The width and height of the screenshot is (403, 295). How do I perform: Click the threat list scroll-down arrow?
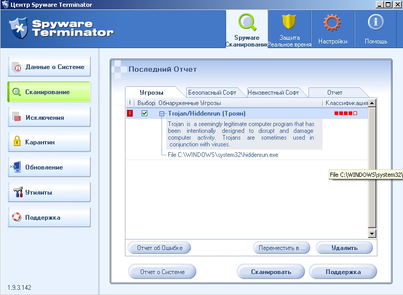pyautogui.click(x=372, y=233)
